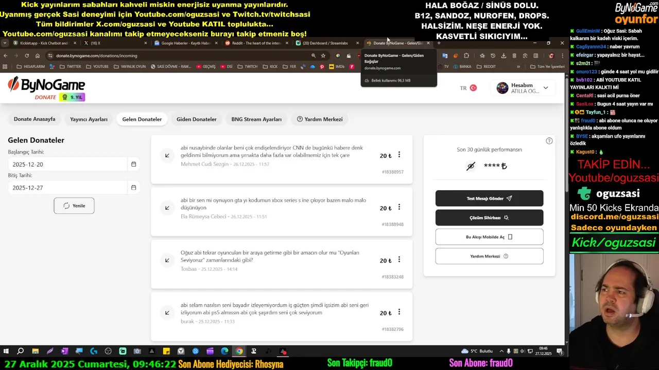
Task: Click incoming arrow icon on Mehmet Cudi Sezgin donation
Action: pyautogui.click(x=167, y=155)
